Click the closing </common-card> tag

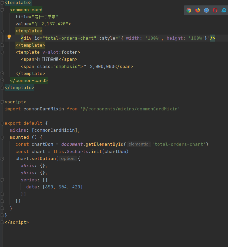coord(29,80)
